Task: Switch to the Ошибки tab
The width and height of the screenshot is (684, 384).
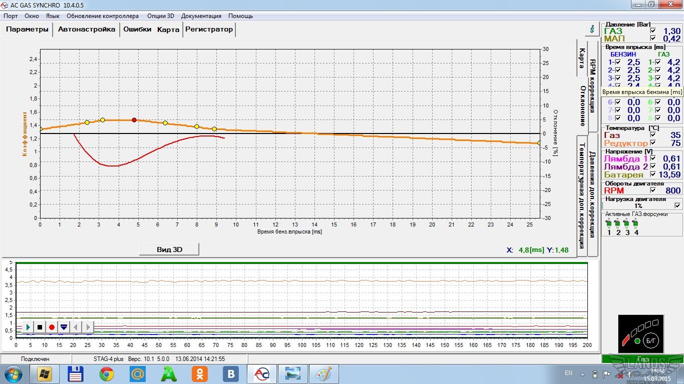Action: tap(137, 29)
